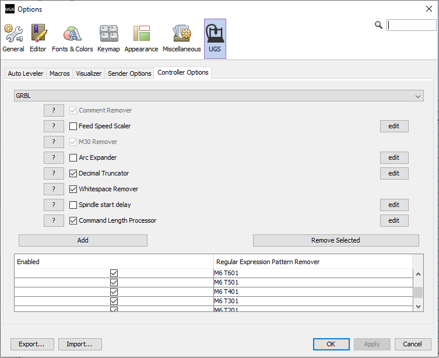Screen dimensions: 439x358
Task: Open the Fonts & Colors category
Action: coord(72,38)
